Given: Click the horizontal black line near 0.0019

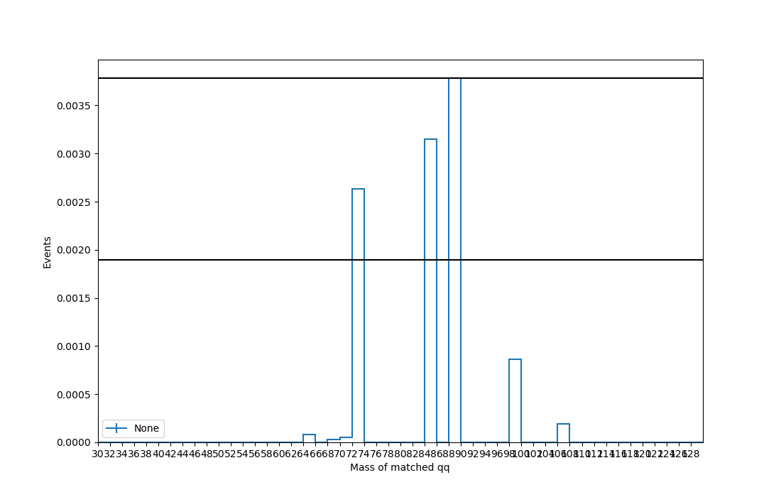Looking at the screenshot, I should click(400, 260).
